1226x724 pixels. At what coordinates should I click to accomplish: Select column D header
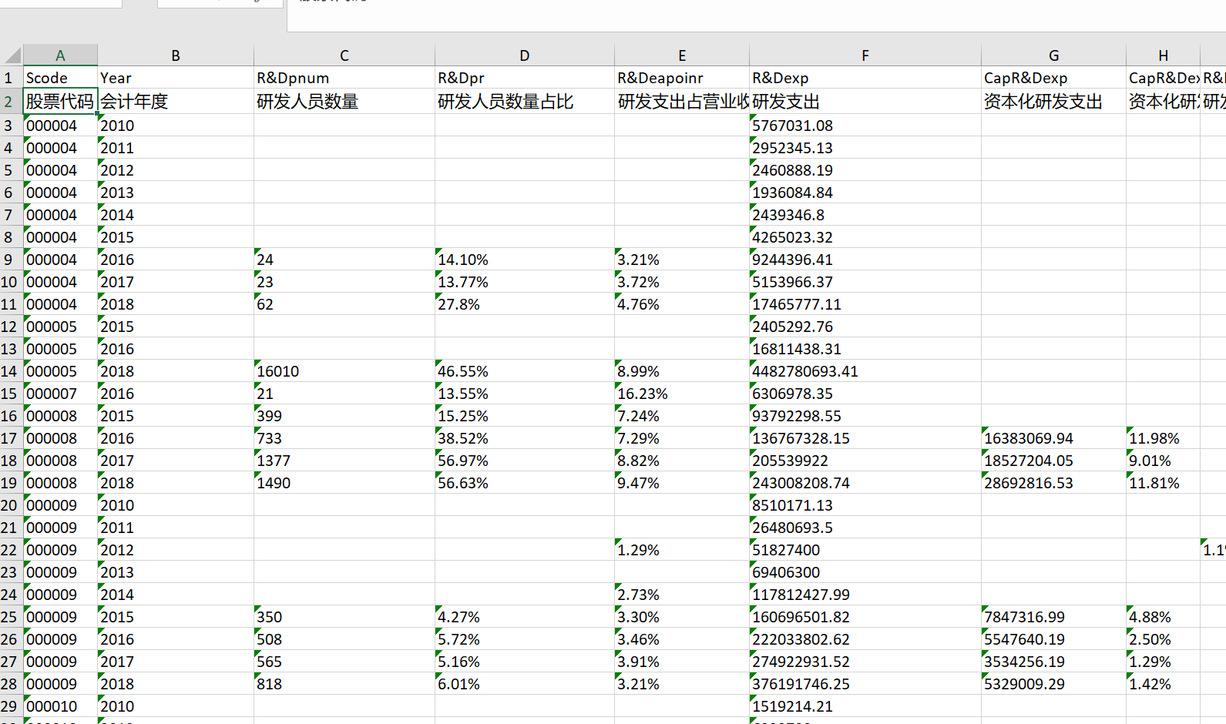point(524,55)
